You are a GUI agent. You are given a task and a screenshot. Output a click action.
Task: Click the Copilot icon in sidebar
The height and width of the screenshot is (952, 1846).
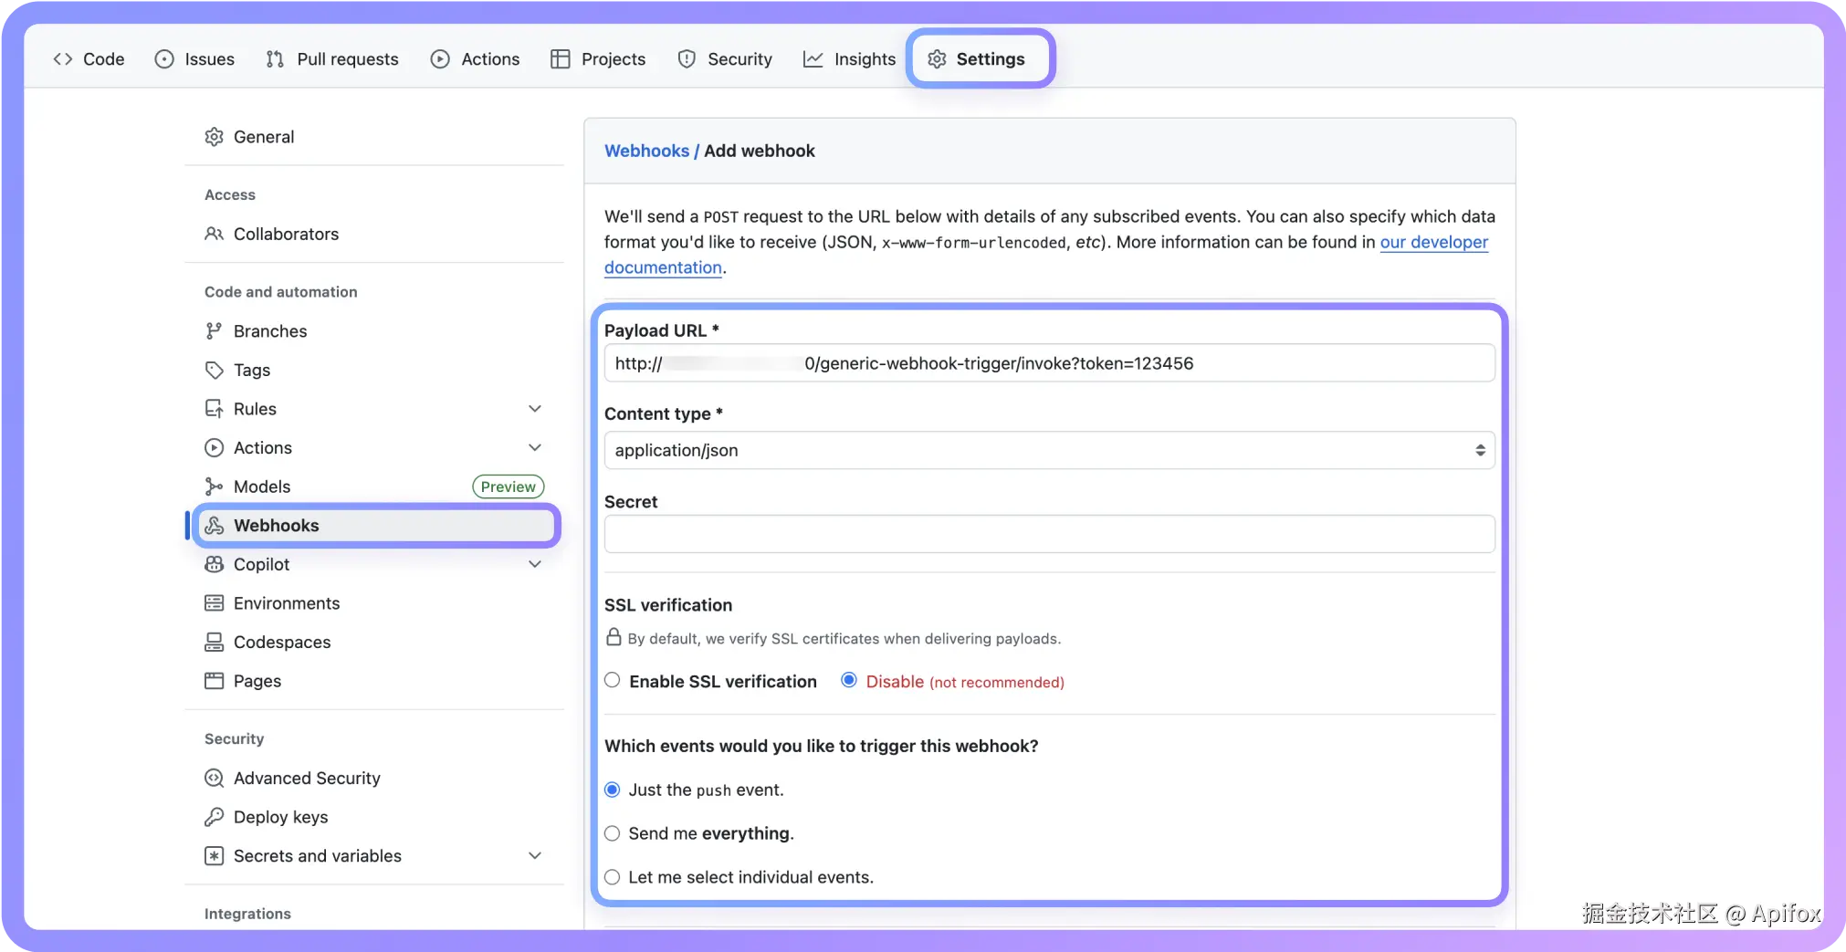pos(215,564)
